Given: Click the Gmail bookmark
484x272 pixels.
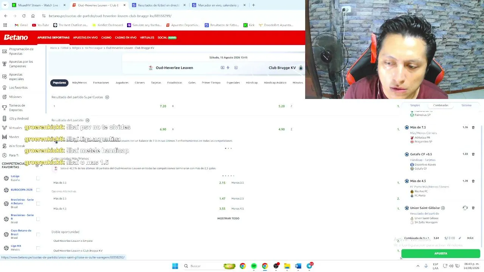Looking at the screenshot, I should [21, 25].
